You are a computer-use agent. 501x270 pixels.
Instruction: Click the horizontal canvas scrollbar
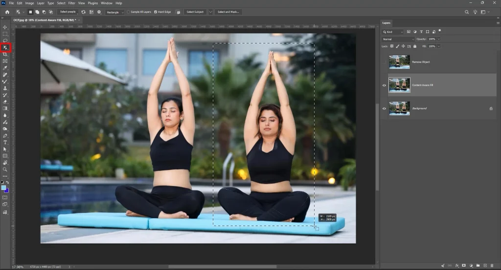coord(223,267)
